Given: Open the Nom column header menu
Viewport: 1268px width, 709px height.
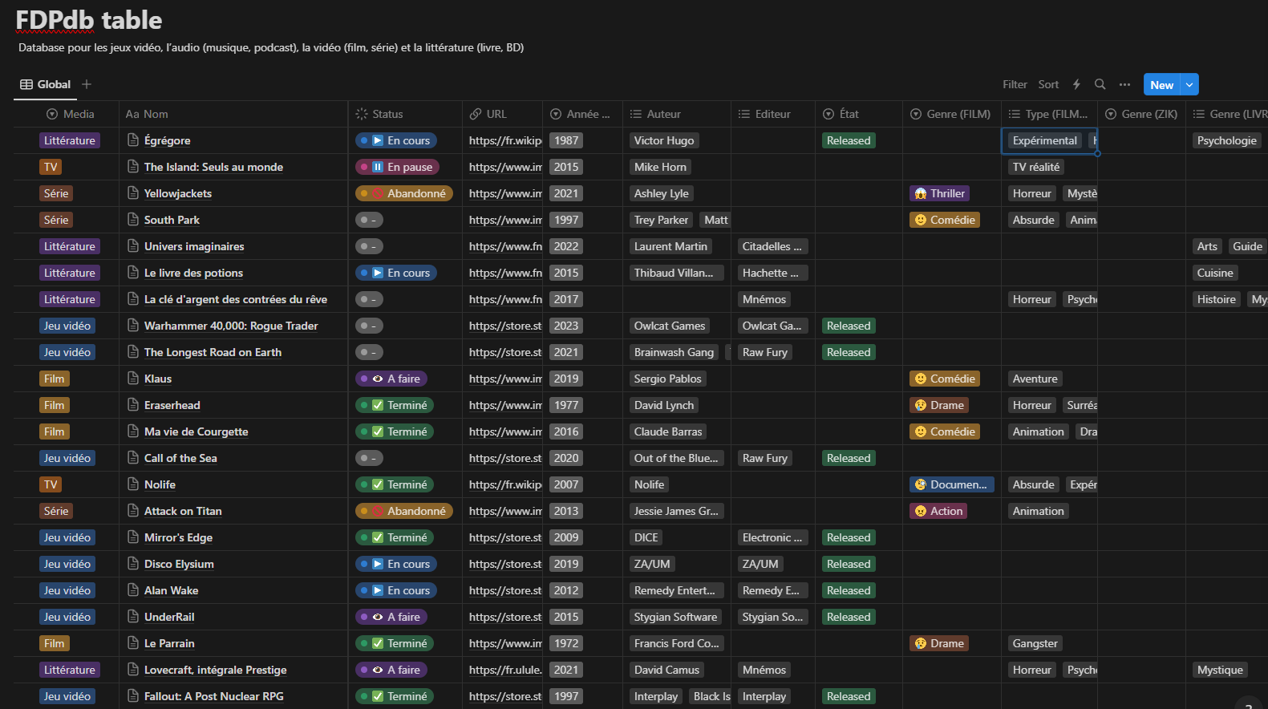Looking at the screenshot, I should (x=233, y=114).
